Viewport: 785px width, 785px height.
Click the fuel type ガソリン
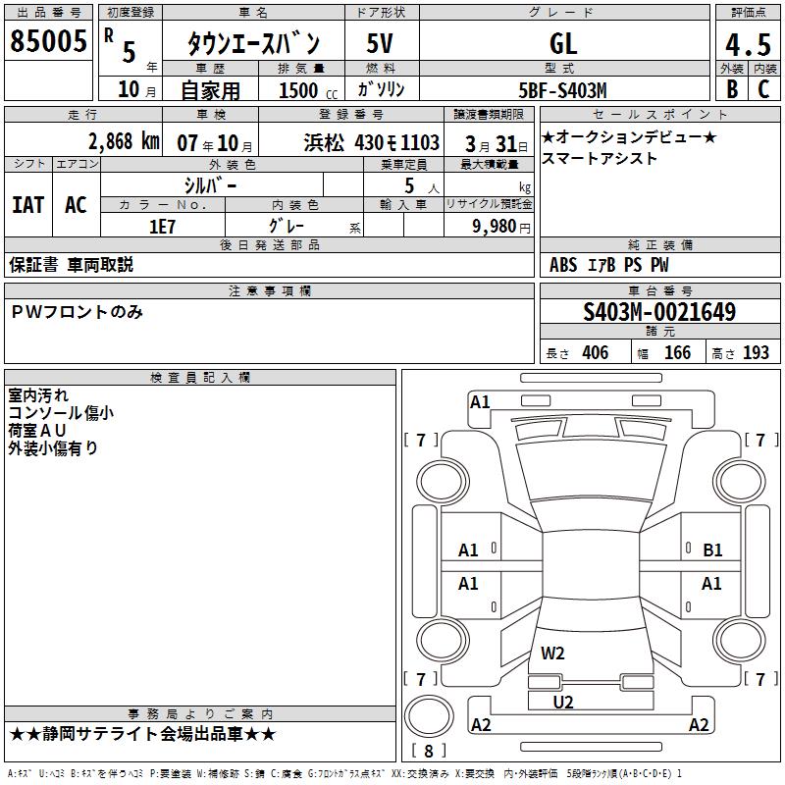pos(381,89)
